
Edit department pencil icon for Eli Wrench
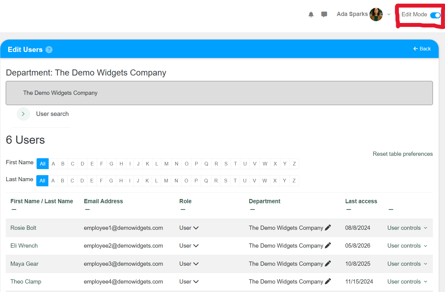[x=328, y=245]
